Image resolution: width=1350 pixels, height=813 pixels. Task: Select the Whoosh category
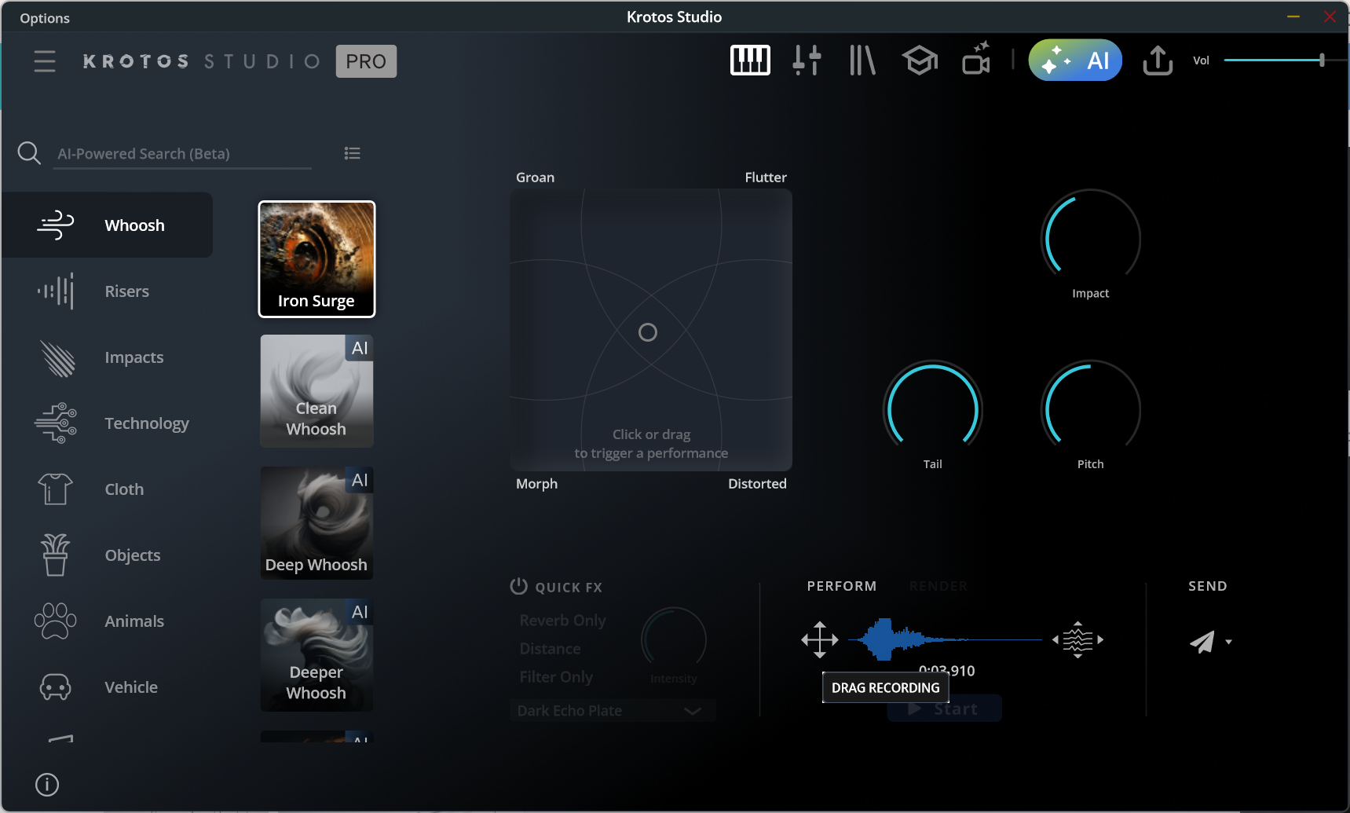[108, 225]
